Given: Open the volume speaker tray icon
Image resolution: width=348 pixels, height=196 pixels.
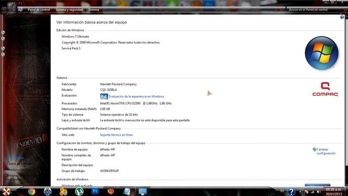Looking at the screenshot, I should 319,192.
